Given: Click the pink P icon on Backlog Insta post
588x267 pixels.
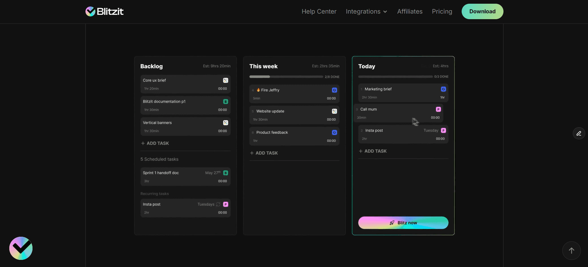Looking at the screenshot, I should (226, 204).
